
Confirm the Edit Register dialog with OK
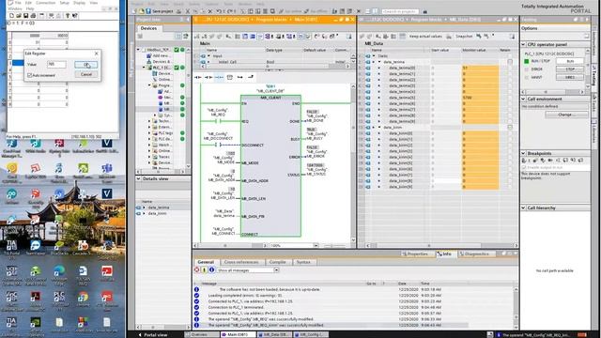pyautogui.click(x=85, y=65)
